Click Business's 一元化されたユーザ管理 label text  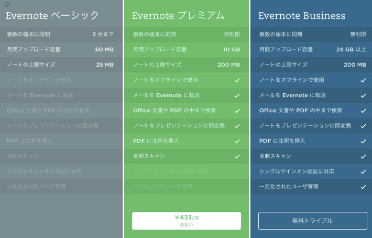click(289, 187)
